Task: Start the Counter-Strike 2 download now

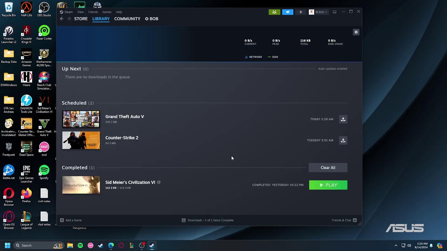Action: tap(343, 140)
